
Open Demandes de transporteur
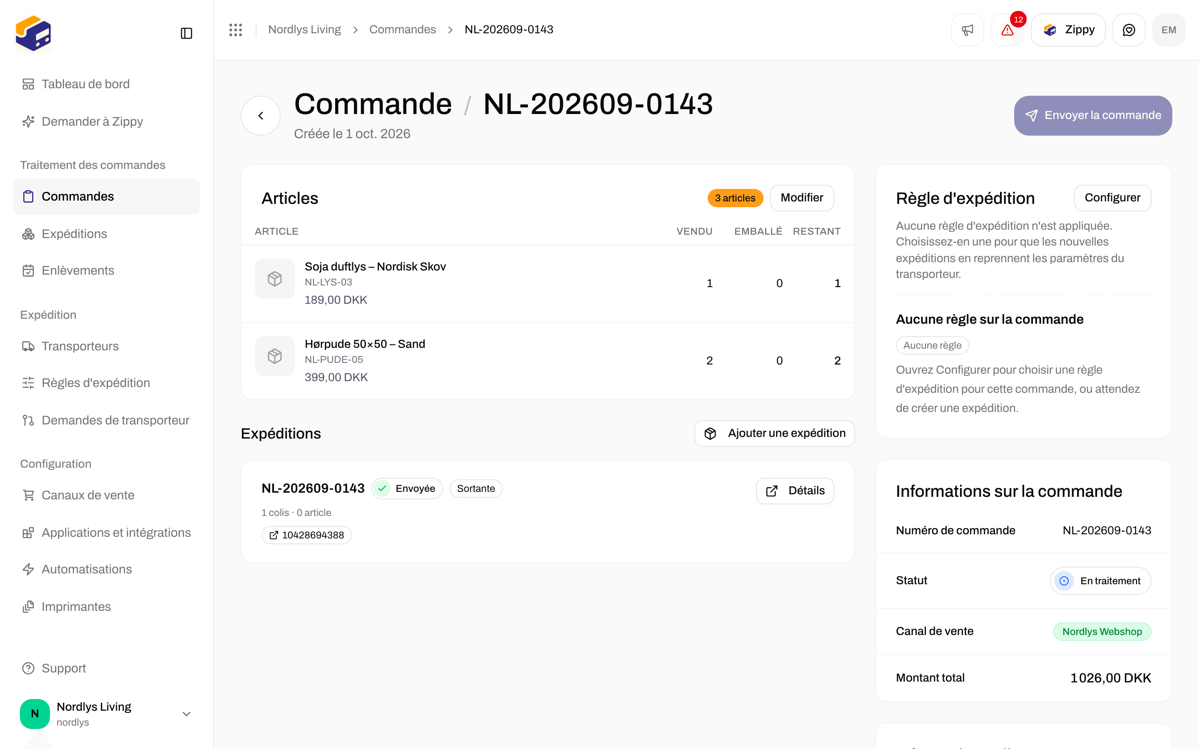pos(107,420)
